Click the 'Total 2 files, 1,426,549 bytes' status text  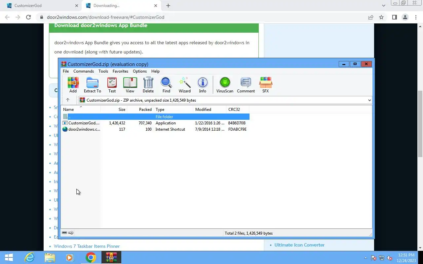click(x=249, y=233)
